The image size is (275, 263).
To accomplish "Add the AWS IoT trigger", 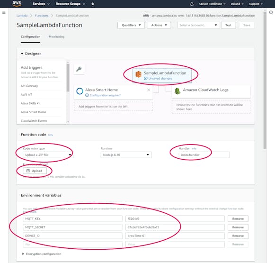I will (x=27, y=95).
